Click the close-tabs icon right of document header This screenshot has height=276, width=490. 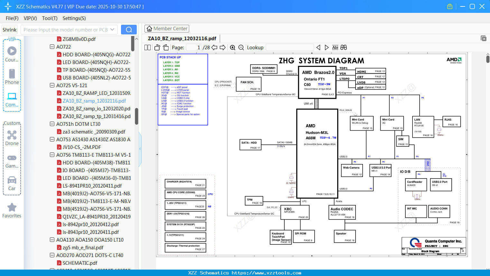coord(484,38)
